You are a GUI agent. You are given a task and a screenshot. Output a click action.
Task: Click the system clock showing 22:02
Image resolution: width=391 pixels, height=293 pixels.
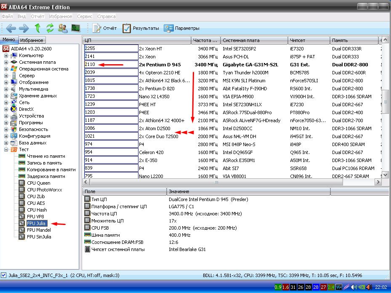coord(381,287)
